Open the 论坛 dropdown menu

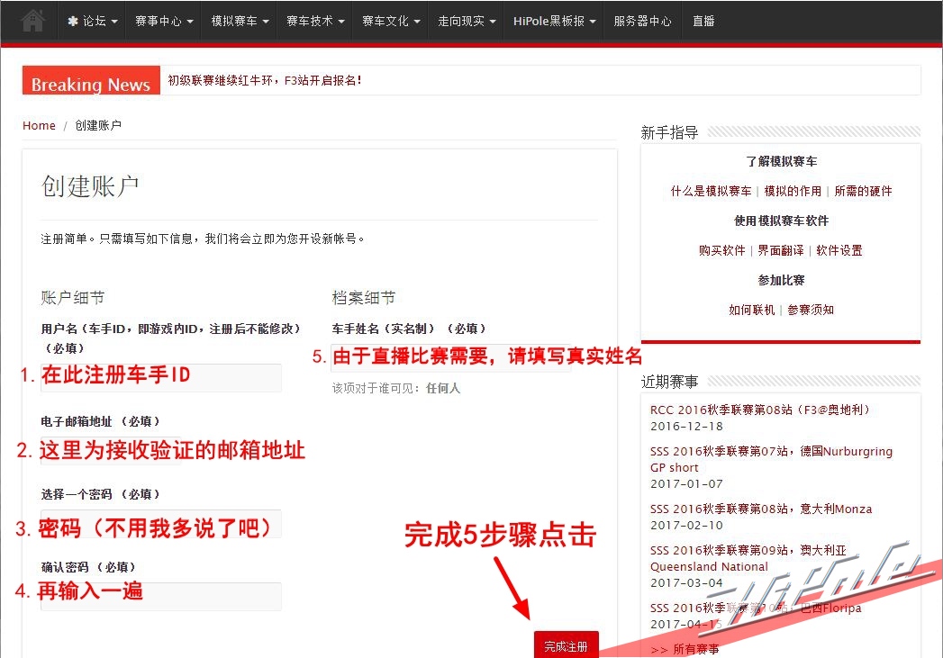[x=92, y=21]
